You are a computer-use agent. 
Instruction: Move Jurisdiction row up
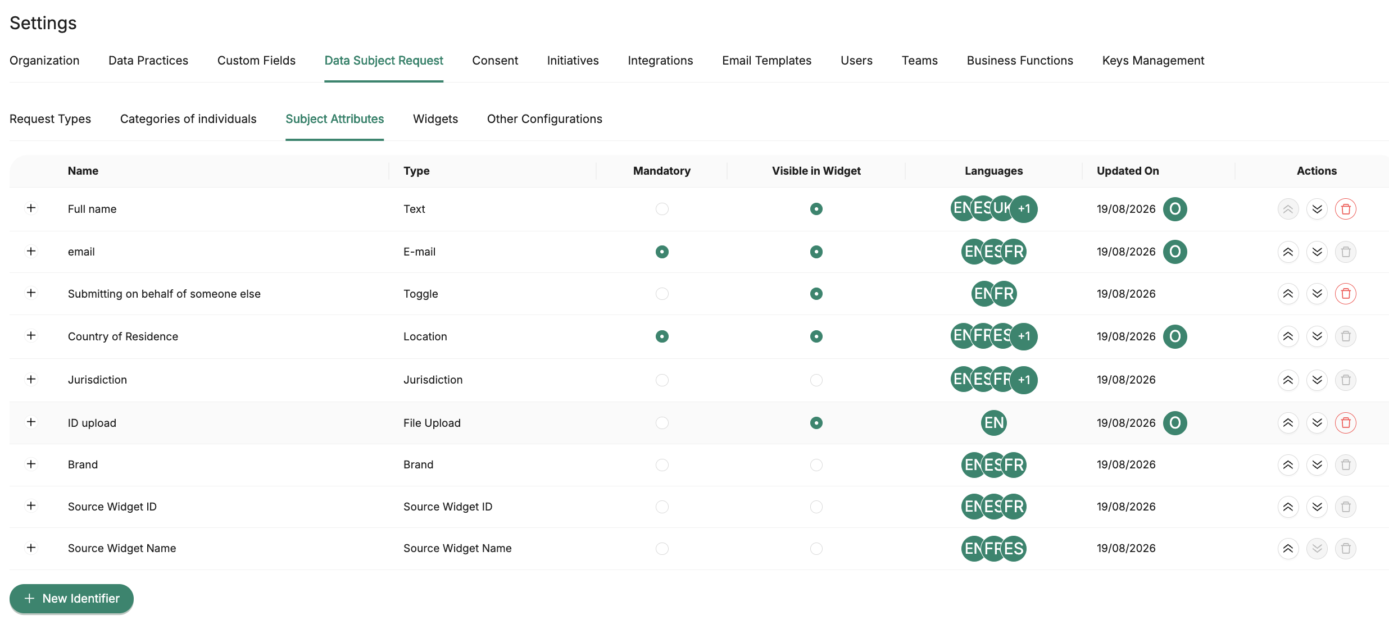(1288, 380)
